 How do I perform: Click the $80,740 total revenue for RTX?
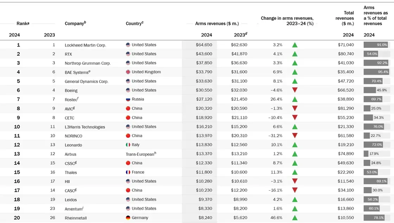point(346,54)
